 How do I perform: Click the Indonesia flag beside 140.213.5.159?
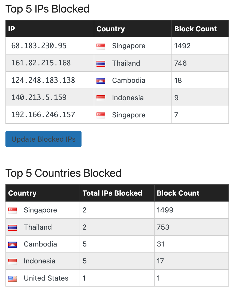[101, 98]
